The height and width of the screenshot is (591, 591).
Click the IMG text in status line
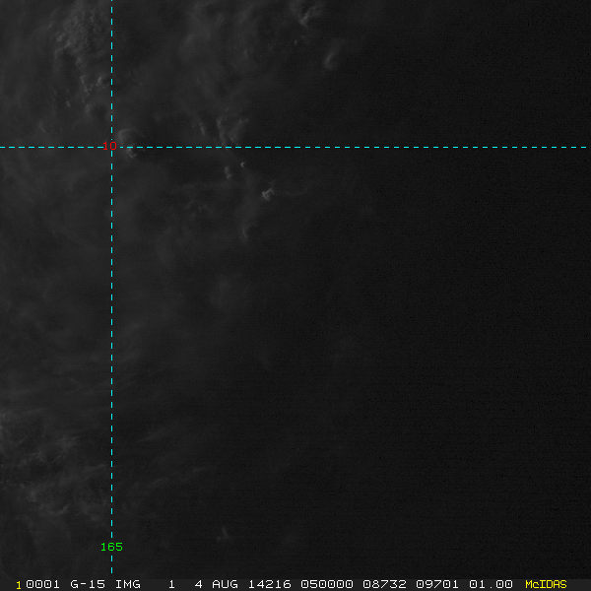coord(127,584)
